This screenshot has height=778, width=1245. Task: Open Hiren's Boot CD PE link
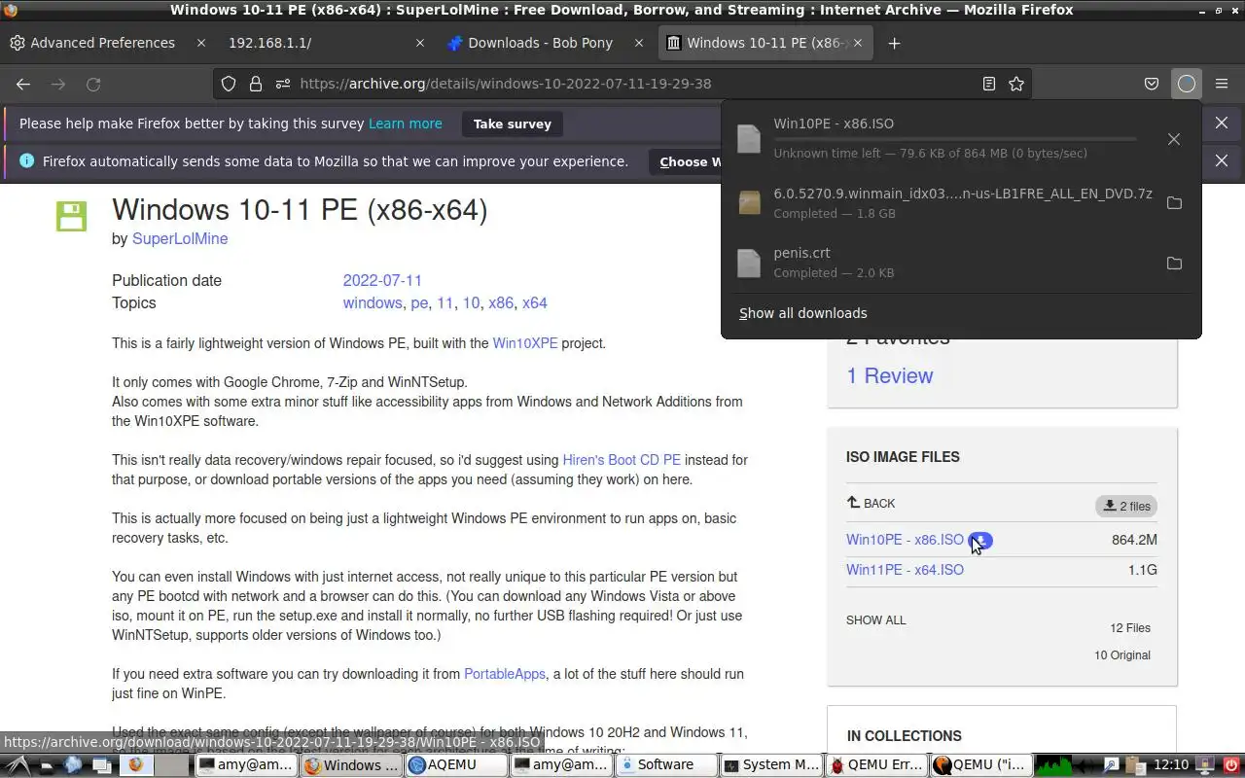pyautogui.click(x=622, y=460)
